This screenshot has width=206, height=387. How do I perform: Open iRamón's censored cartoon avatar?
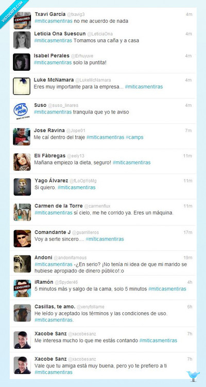[x=22, y=288]
